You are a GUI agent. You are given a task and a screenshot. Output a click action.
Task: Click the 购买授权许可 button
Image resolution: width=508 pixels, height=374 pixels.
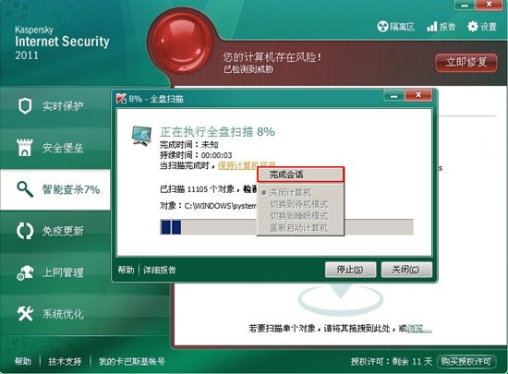pos(466,361)
